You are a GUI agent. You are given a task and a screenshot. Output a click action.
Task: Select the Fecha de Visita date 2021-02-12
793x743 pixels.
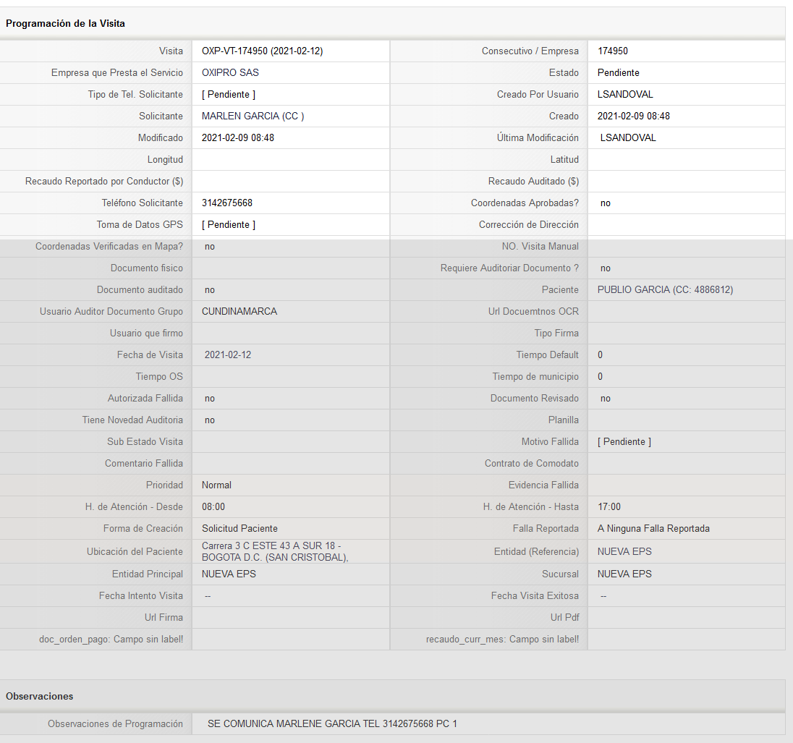pos(228,355)
